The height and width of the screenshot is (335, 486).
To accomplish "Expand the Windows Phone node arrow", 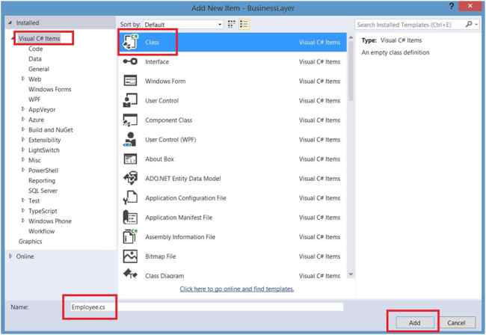I will (23, 221).
